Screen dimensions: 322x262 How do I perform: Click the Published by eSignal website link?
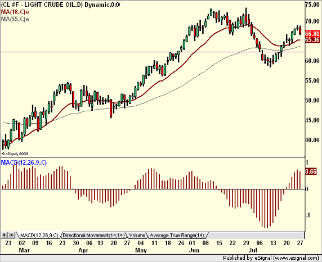[271, 258]
